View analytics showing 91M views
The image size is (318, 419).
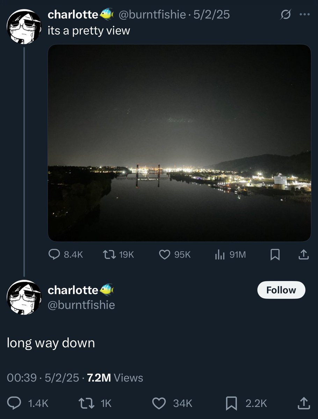[219, 255]
